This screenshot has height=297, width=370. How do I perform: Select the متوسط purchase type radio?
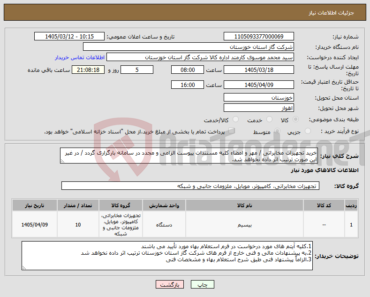277,131
